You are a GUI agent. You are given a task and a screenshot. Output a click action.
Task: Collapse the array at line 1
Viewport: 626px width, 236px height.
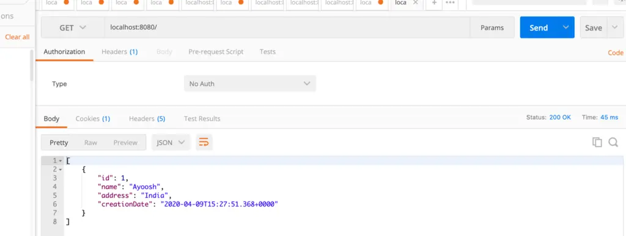tap(61, 161)
